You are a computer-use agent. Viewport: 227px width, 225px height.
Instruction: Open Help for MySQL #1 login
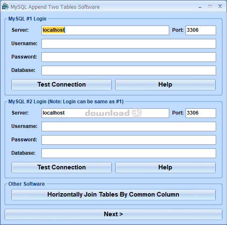coord(165,84)
